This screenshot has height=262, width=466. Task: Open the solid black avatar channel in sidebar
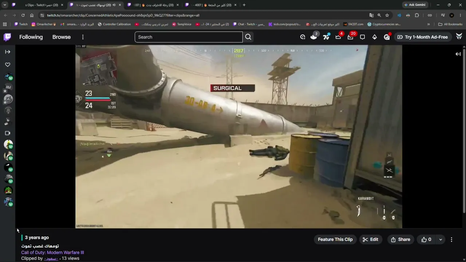click(8, 167)
